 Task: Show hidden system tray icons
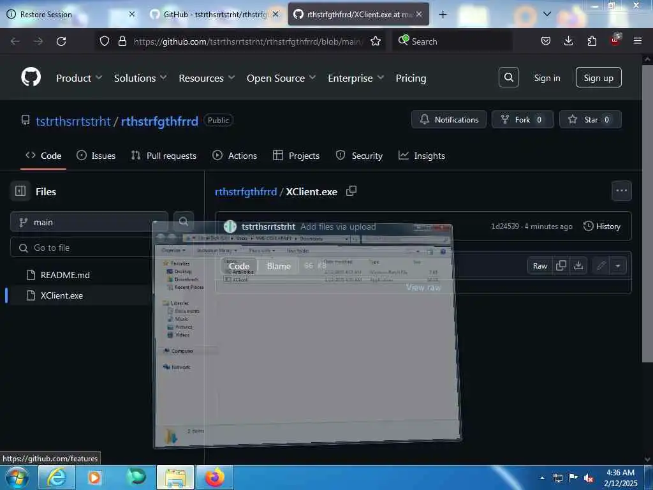(542, 478)
